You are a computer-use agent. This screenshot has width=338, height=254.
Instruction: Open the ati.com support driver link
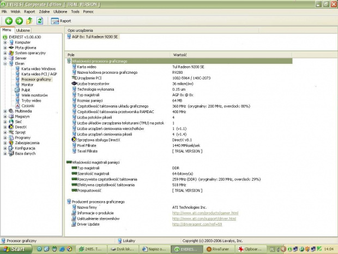click(204, 219)
